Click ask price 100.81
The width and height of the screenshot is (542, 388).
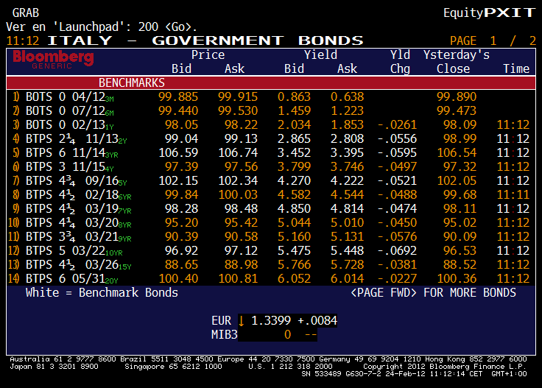(238, 278)
